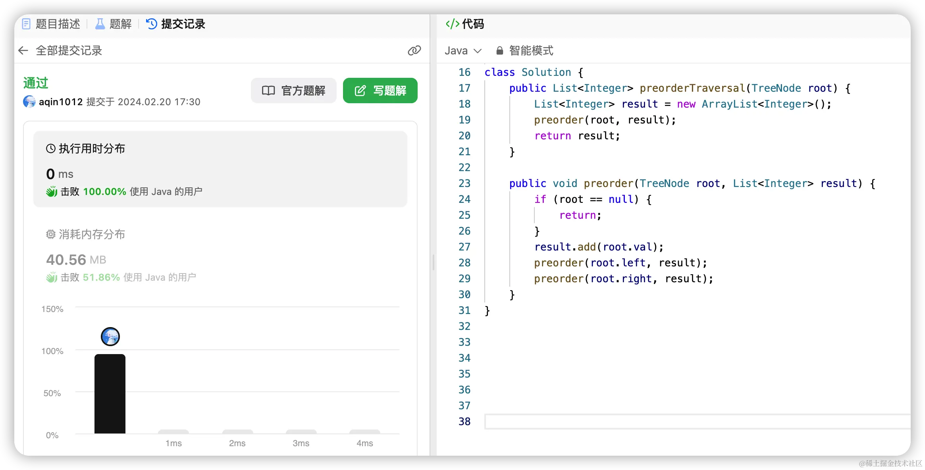The width and height of the screenshot is (925, 470).
Task: Click the aqin1012 username link
Action: pos(61,102)
